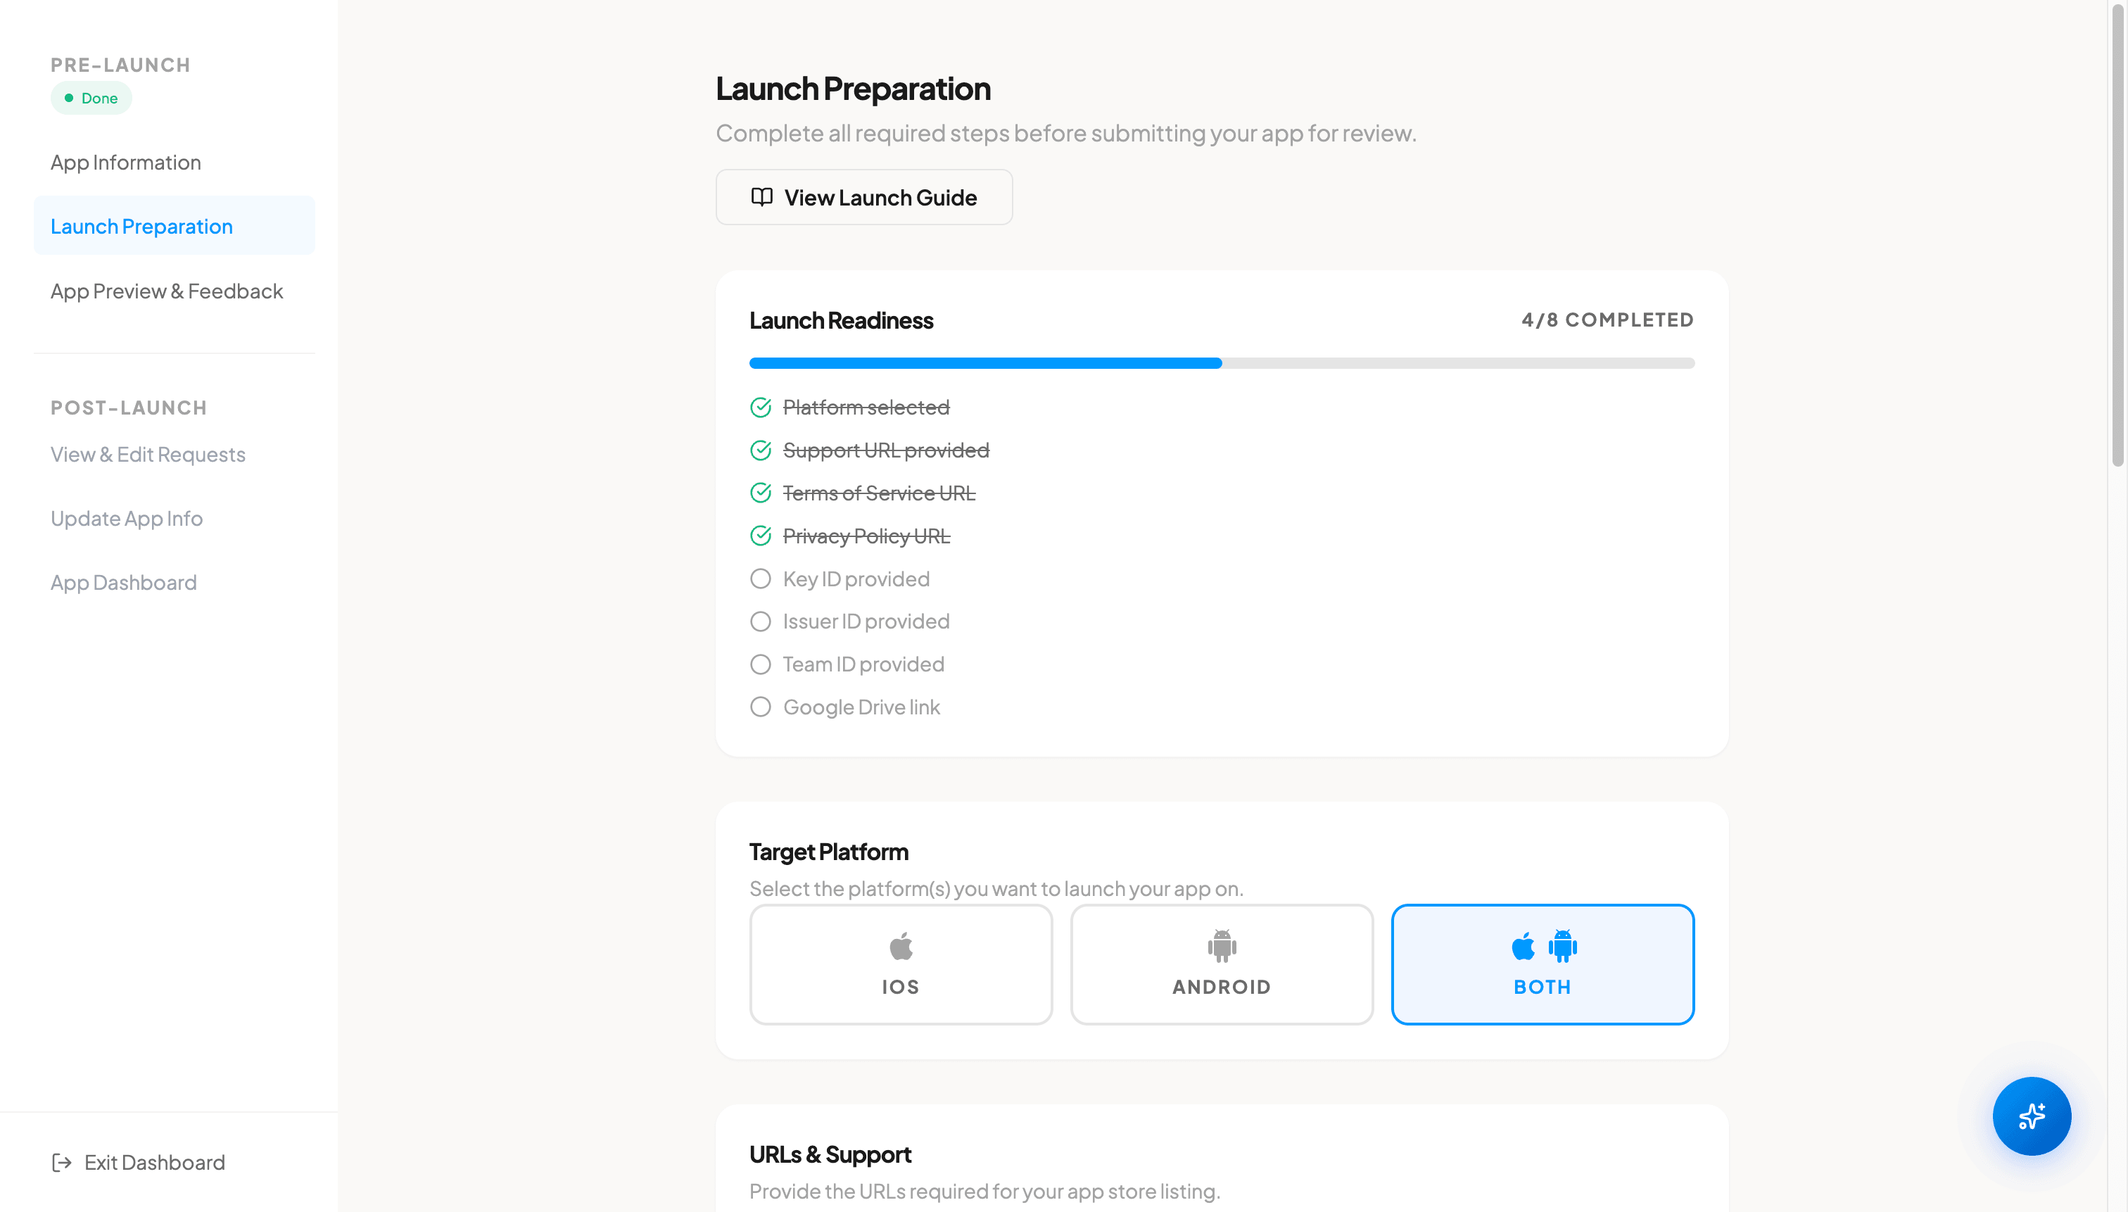Click the Privacy Policy URL checklist text

pos(866,536)
